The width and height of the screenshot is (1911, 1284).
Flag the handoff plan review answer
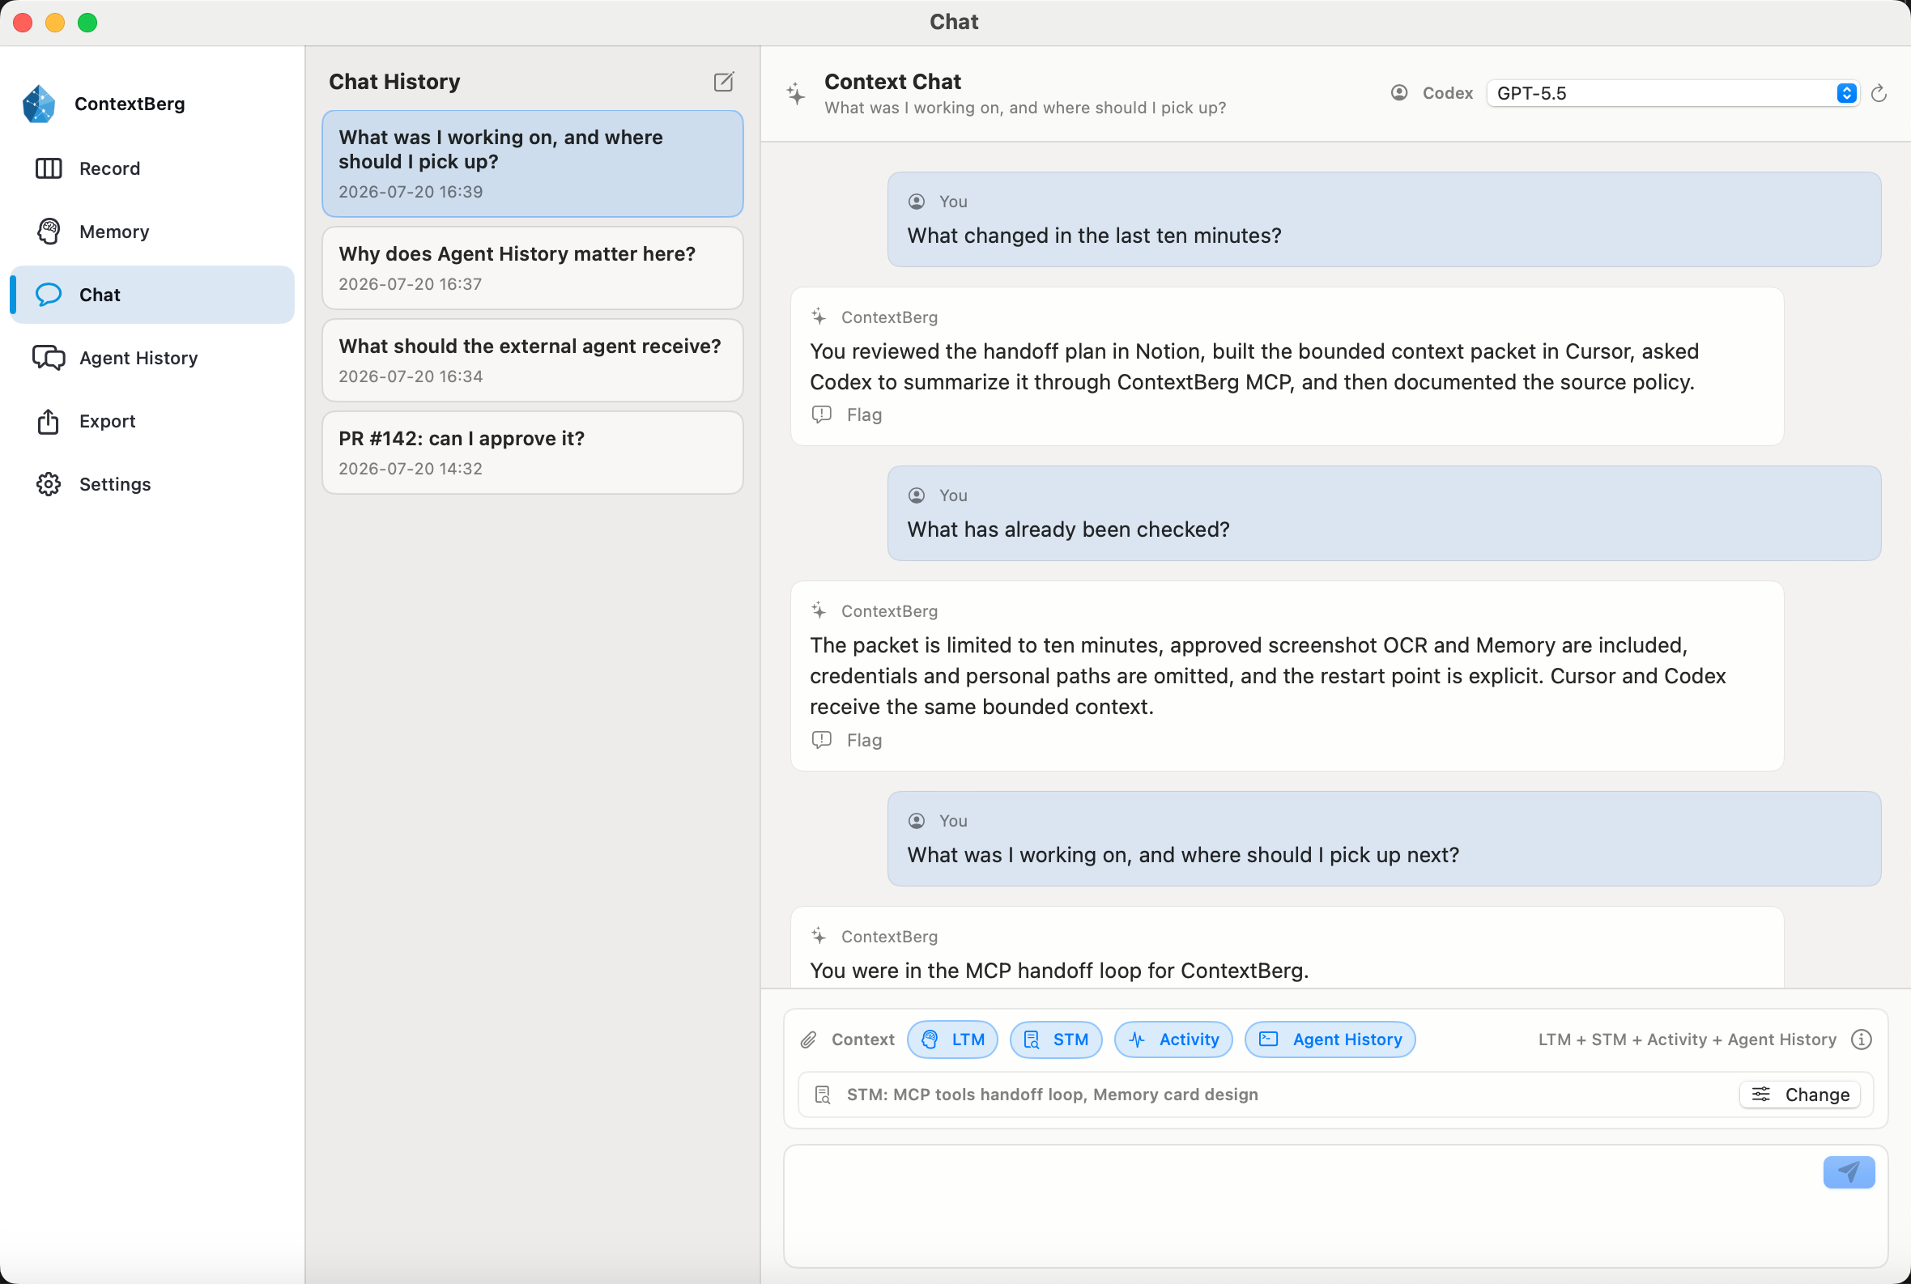847,415
